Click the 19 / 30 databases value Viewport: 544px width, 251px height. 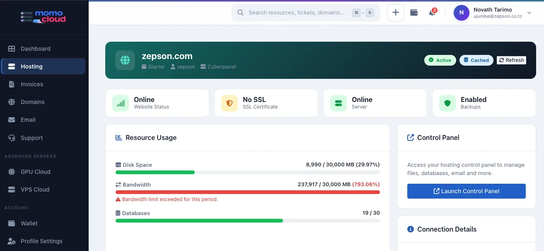coord(371,213)
